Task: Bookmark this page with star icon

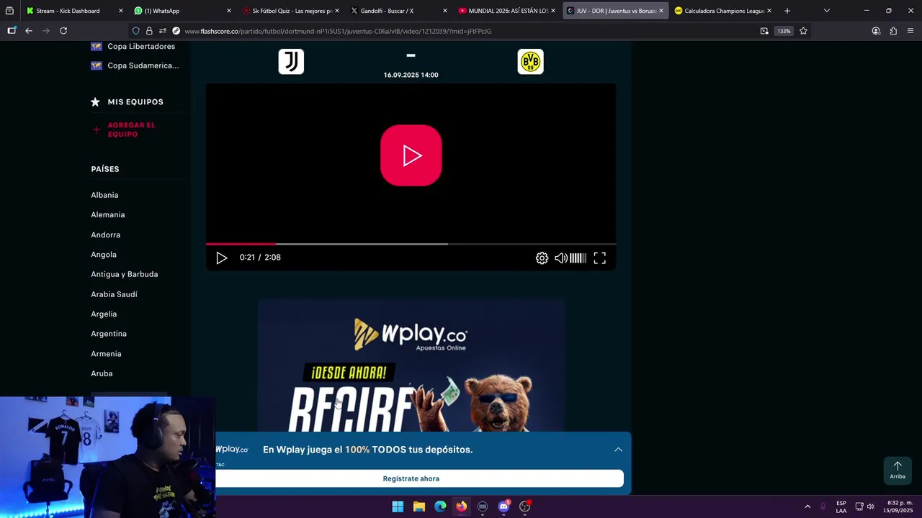Action: tap(803, 31)
